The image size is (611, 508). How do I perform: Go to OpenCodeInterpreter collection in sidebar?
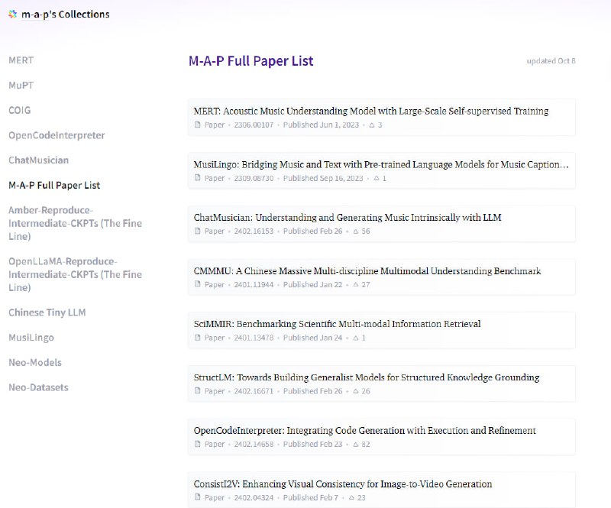click(57, 135)
